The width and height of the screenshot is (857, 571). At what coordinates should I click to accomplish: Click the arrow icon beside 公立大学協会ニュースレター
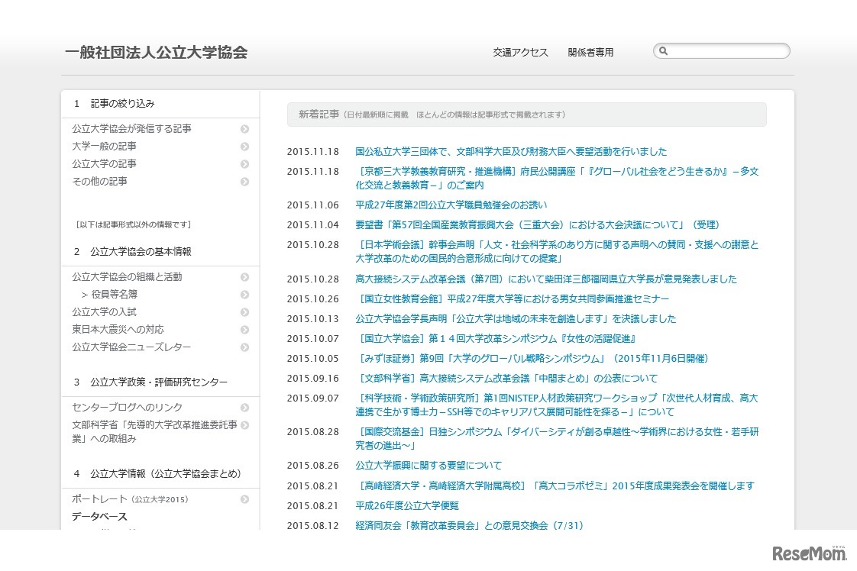point(244,347)
